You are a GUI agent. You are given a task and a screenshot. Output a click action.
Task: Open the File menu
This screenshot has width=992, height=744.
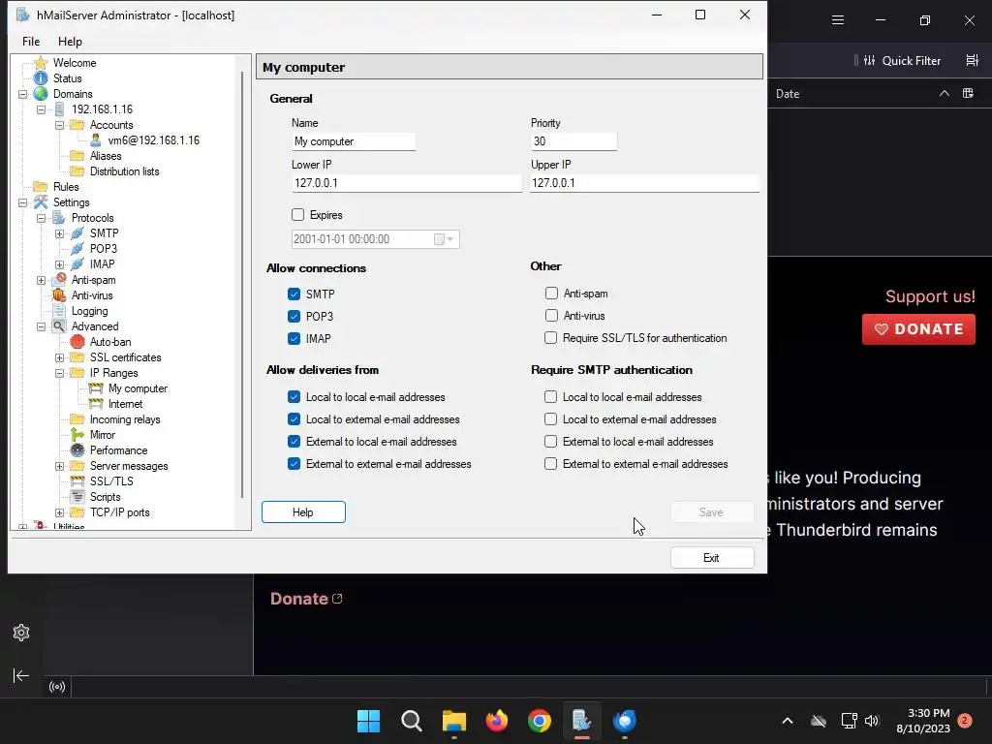31,41
